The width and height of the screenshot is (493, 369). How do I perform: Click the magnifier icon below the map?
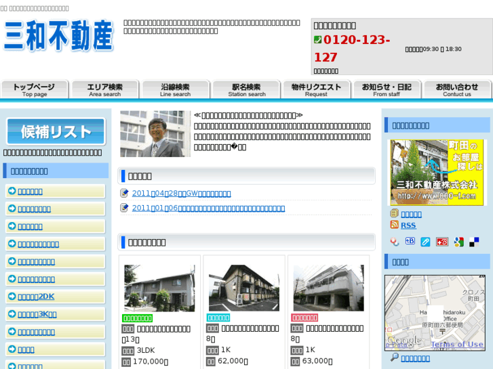(x=394, y=357)
